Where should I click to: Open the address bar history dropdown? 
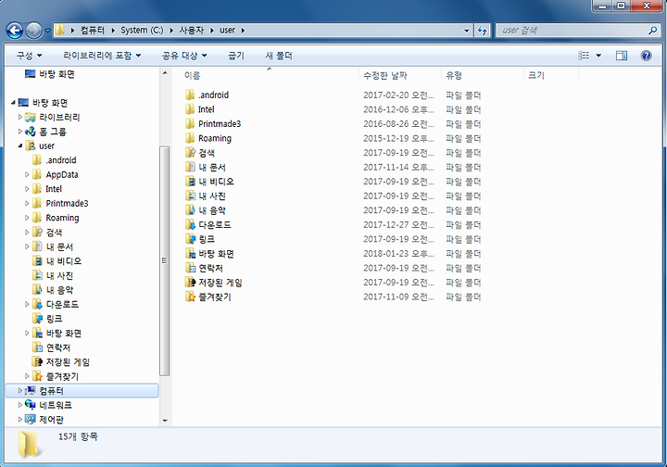point(467,31)
